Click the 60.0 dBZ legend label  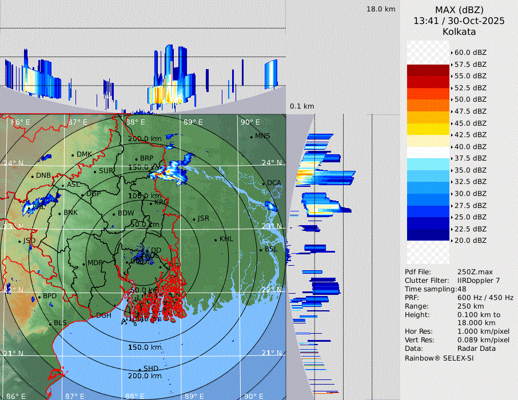470,53
